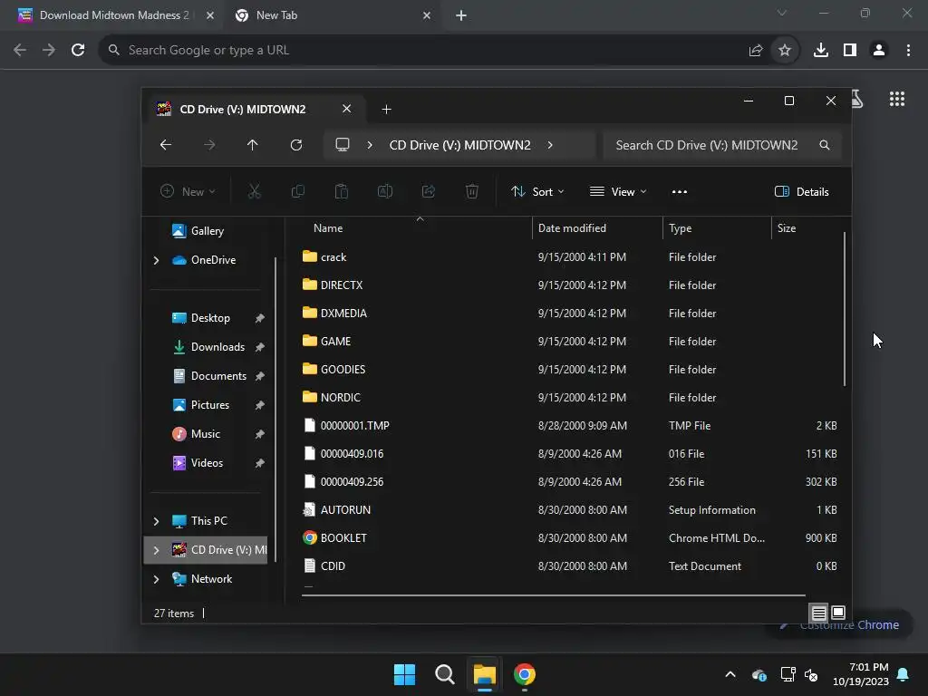Viewport: 928px width, 696px height.
Task: Unpin Documents via its pin icon
Action: point(259,376)
